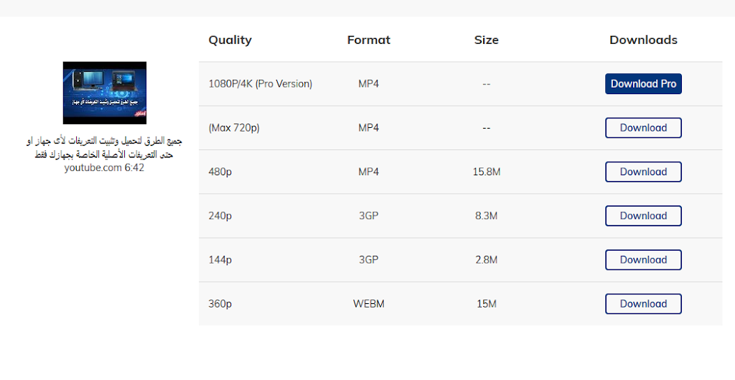Select the 480p quality label
735x380 pixels.
[x=220, y=172]
